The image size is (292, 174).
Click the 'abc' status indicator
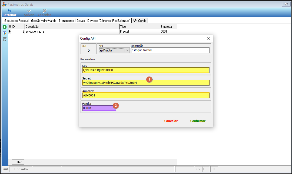click(198, 169)
